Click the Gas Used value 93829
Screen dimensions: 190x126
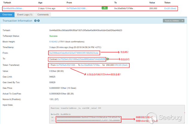click(x=52, y=82)
